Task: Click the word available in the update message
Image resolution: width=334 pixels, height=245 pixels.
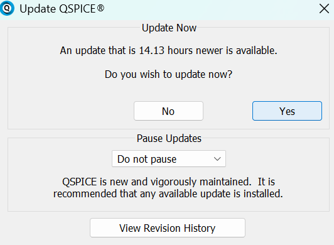Action: (x=256, y=50)
